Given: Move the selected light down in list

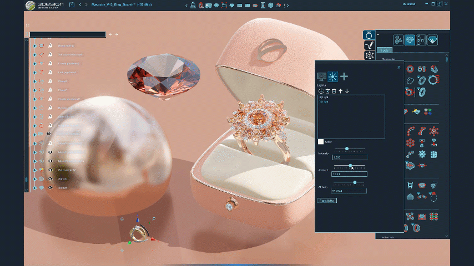Looking at the screenshot, I should [x=347, y=91].
